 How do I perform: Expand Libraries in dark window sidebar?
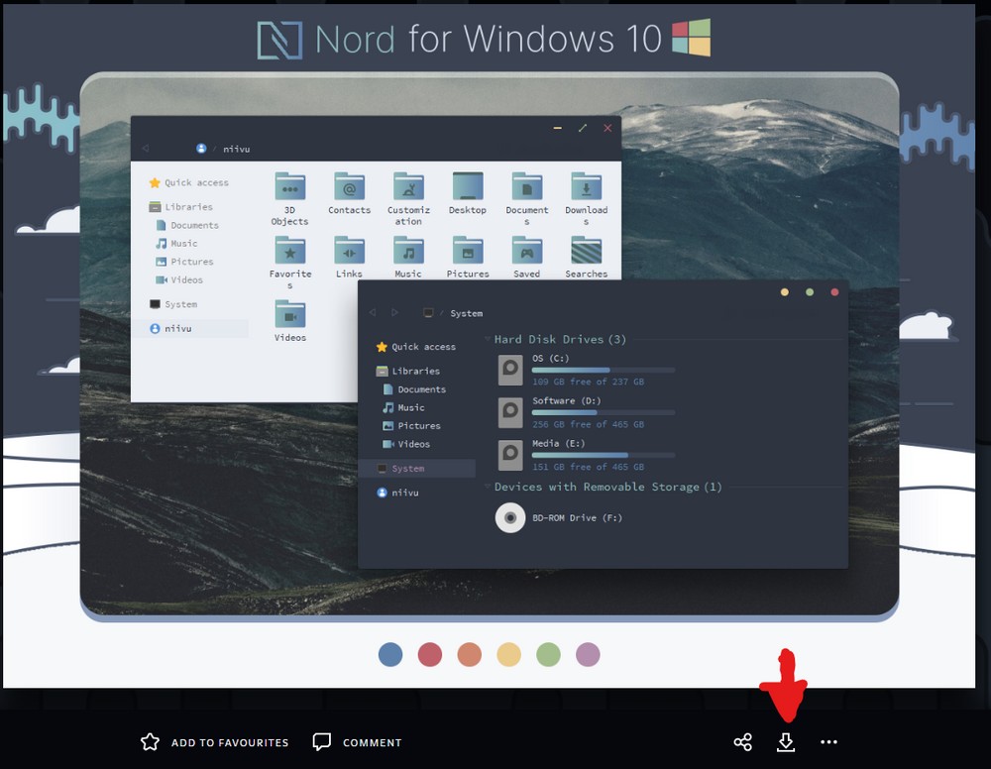point(414,371)
